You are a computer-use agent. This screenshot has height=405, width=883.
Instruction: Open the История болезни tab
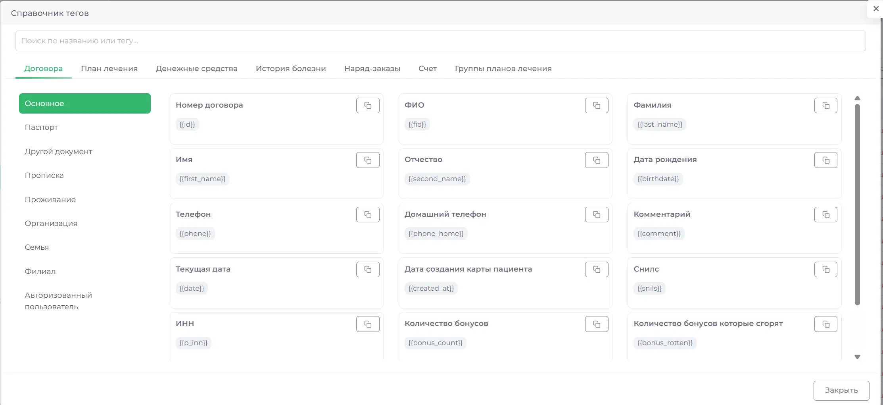coord(290,69)
